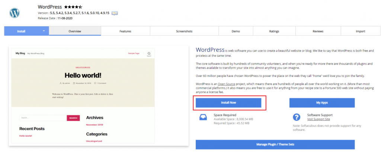Open the My Apps button
This screenshot has height=161, width=381.
point(322,103)
